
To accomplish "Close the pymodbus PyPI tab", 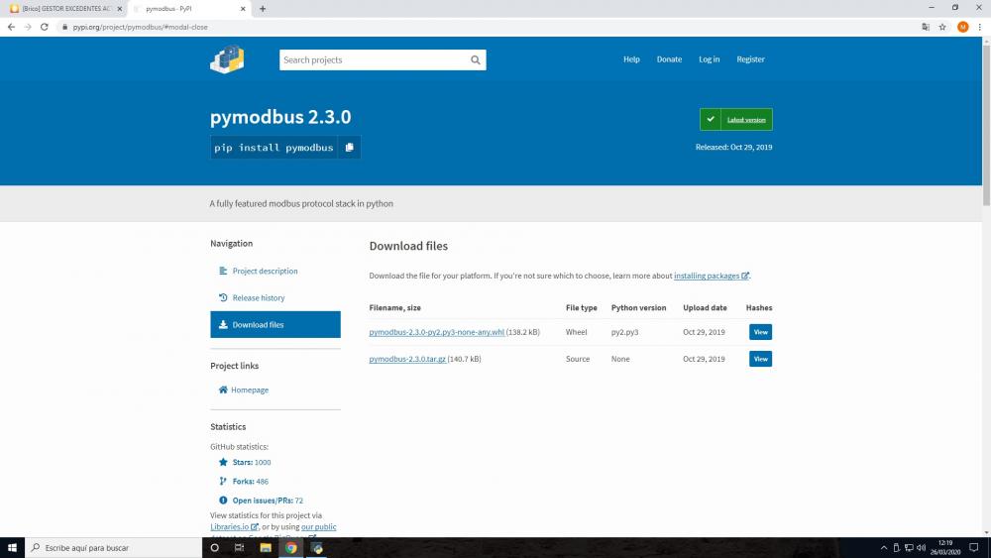I will tap(243, 9).
